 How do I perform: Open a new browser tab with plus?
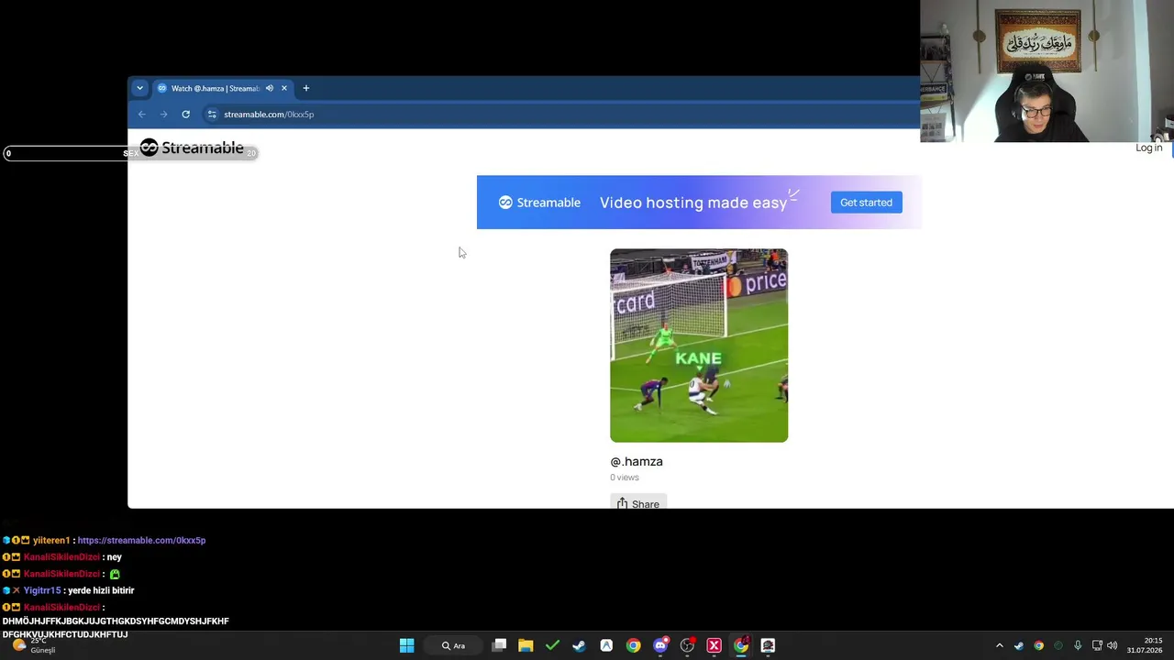306,88
